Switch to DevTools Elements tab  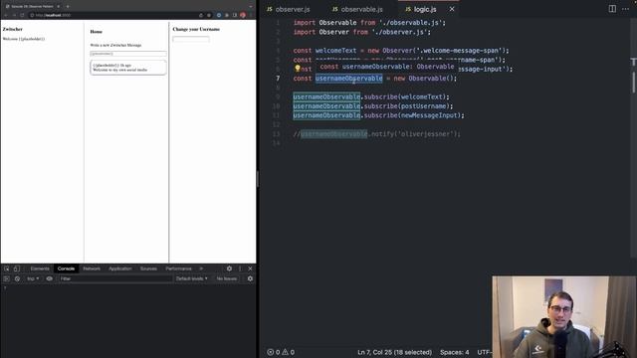point(40,268)
